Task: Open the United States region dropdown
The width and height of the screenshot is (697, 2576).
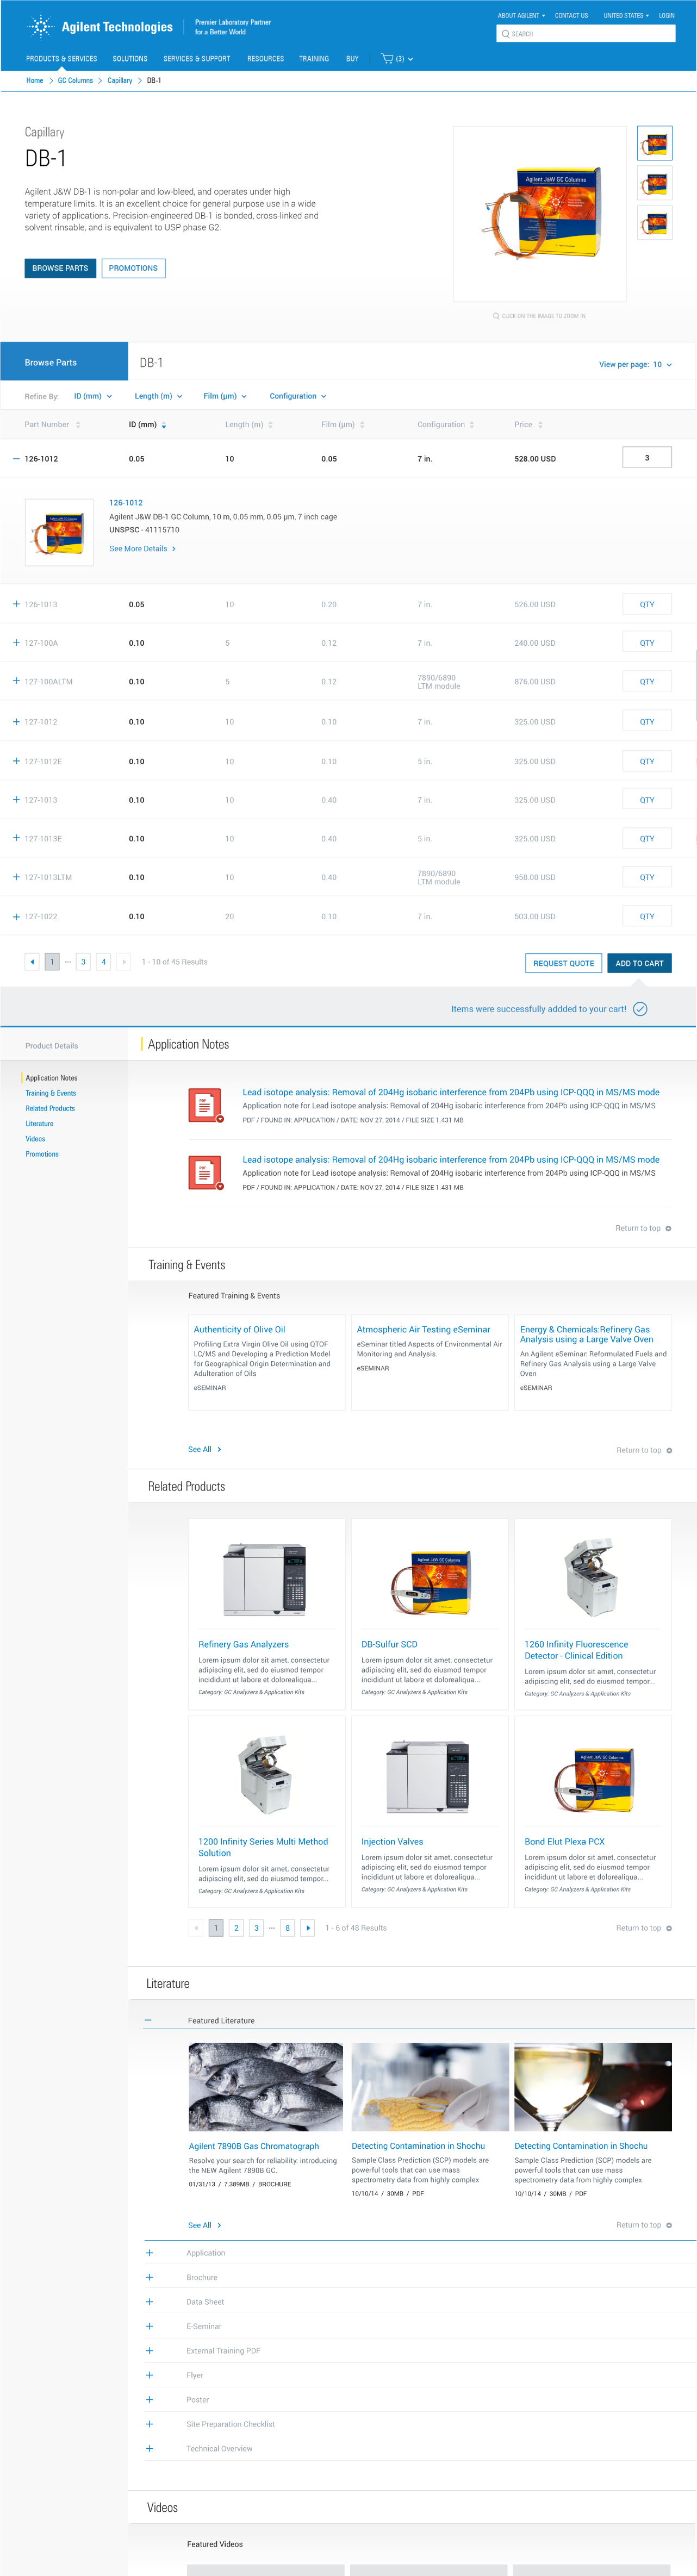Action: point(626,16)
